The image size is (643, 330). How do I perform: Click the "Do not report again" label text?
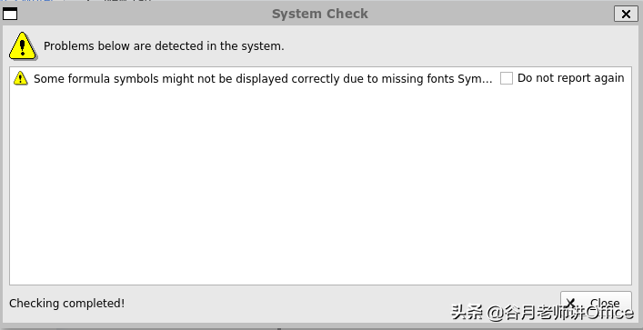571,78
